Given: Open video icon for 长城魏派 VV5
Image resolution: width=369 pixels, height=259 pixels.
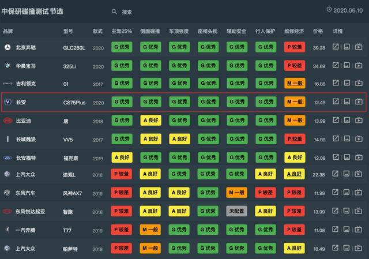Looking at the screenshot, I should (x=359, y=138).
